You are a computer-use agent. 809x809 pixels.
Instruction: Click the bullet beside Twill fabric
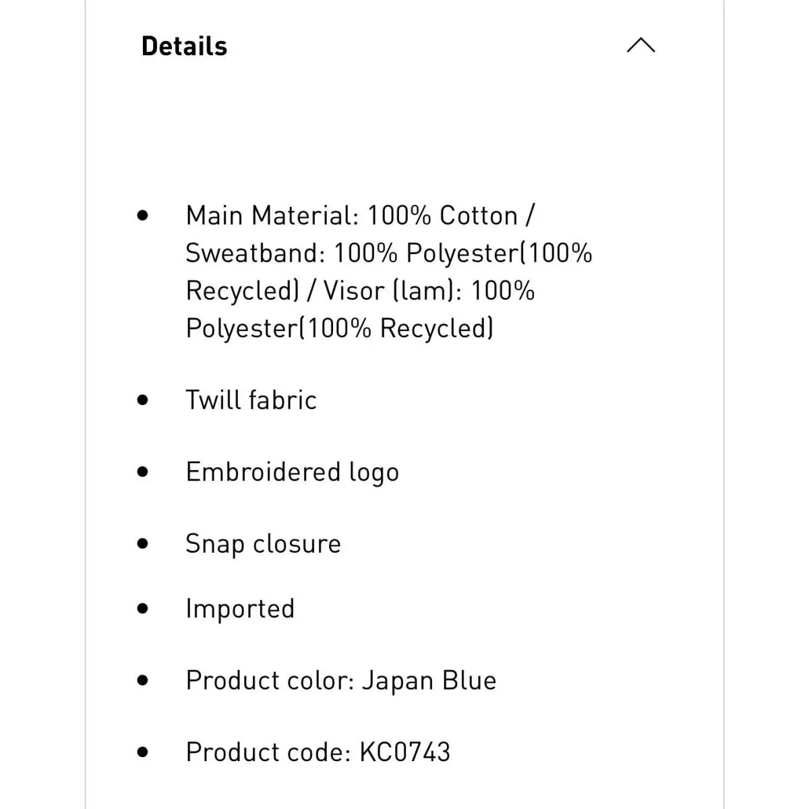click(142, 400)
